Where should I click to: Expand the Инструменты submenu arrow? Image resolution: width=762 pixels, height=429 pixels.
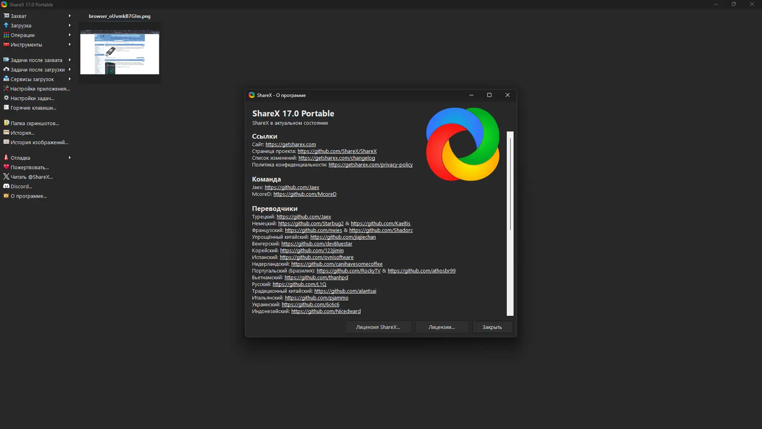[x=69, y=44]
